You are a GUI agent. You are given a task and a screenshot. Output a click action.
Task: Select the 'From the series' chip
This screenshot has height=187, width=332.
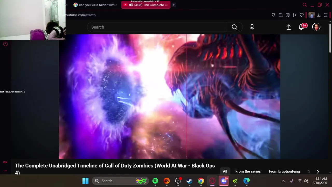[x=248, y=171]
